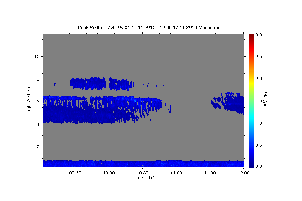
Task: Click the 'Height AGL km' axis label
Action: (x=29, y=100)
